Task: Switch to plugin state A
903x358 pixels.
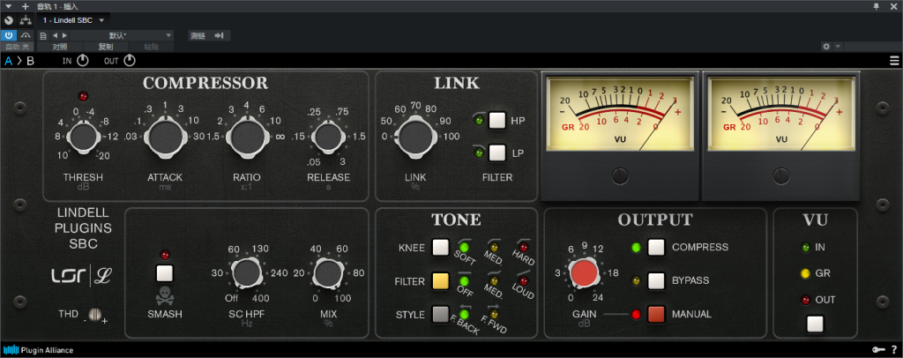Action: pyautogui.click(x=8, y=61)
